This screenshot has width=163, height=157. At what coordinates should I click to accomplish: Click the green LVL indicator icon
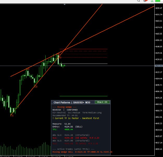tap(152, 1)
